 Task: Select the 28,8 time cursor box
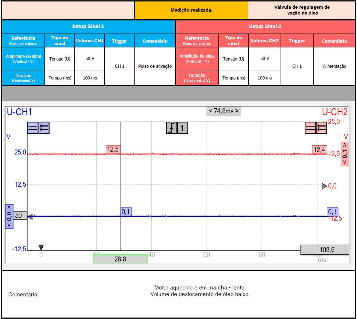click(120, 259)
